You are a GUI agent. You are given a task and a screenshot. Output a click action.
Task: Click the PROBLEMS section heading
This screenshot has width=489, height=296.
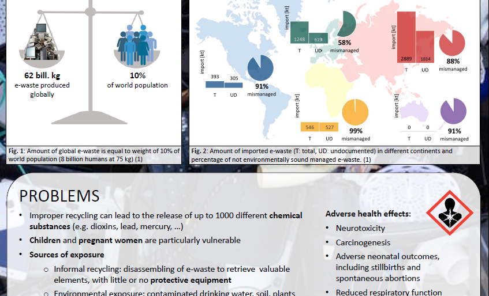pos(59,196)
